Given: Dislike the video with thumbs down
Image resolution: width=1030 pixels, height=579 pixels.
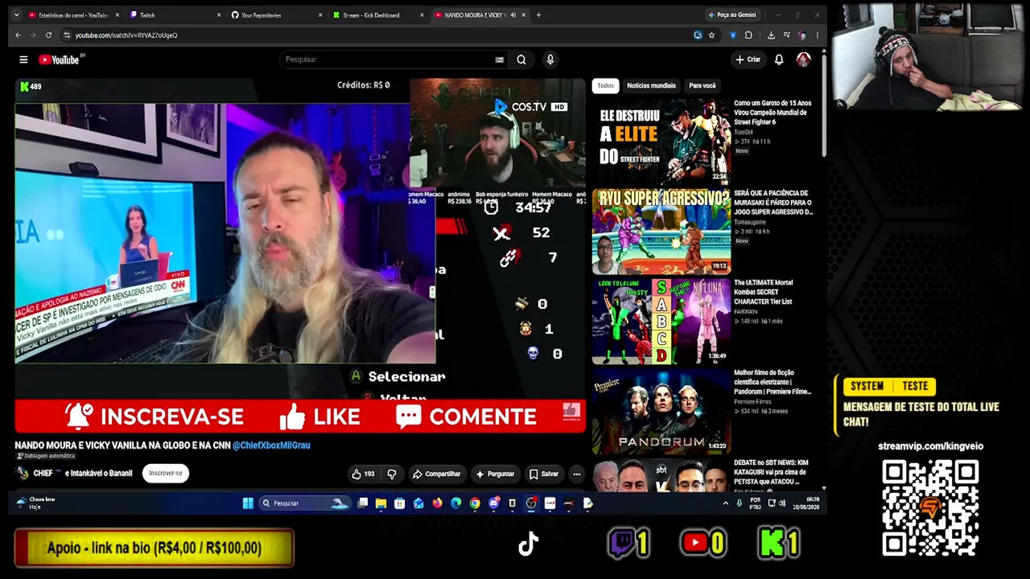Looking at the screenshot, I should point(392,474).
